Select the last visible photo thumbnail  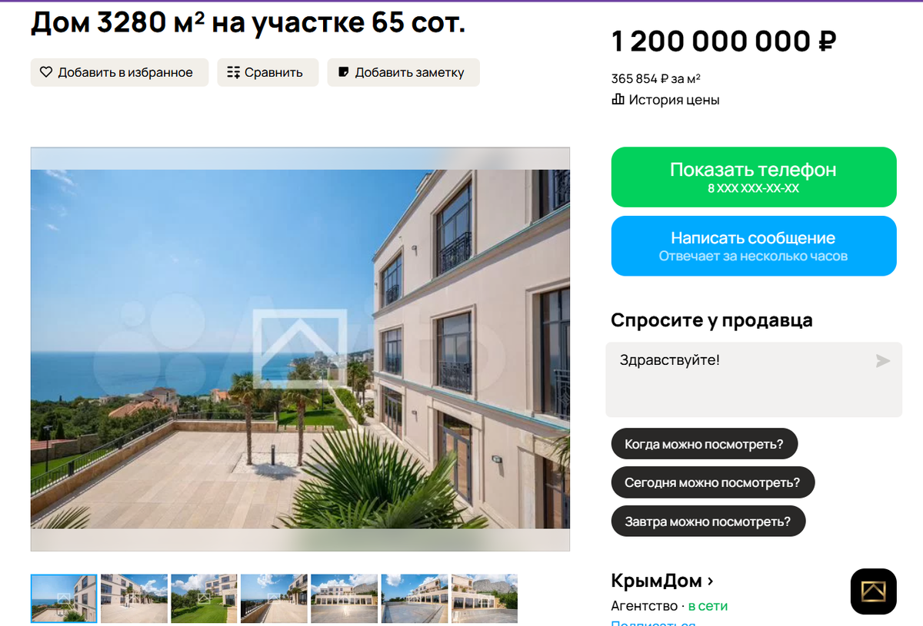pos(484,598)
